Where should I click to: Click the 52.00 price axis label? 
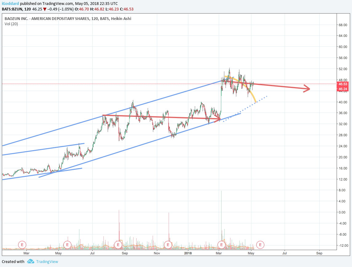[343, 69]
